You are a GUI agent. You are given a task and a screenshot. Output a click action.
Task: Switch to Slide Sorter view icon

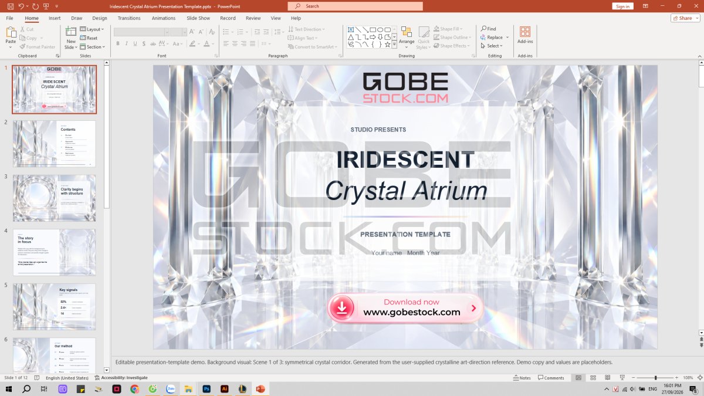tap(593, 378)
